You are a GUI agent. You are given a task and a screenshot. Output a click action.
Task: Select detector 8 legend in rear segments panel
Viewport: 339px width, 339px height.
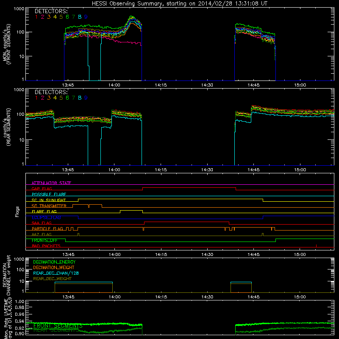coord(80,98)
